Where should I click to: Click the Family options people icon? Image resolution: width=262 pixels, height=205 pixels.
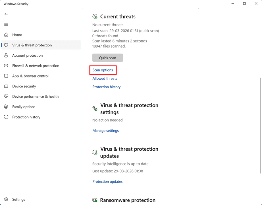click(x=6, y=107)
